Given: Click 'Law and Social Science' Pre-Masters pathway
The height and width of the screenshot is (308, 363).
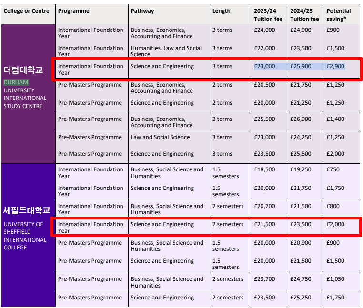Looking at the screenshot, I should (x=160, y=137).
